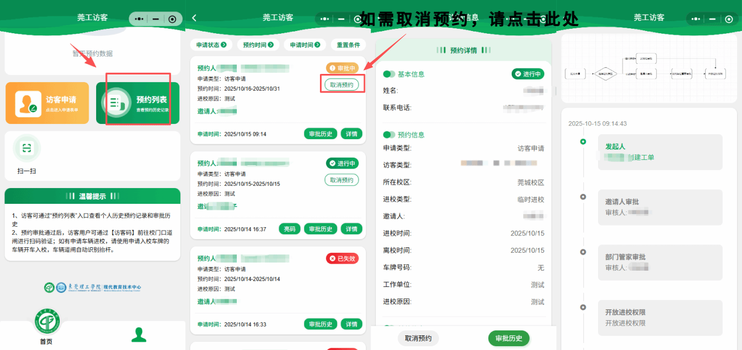
Task: Open 审批历史 at bottom of the details page
Action: [508, 338]
